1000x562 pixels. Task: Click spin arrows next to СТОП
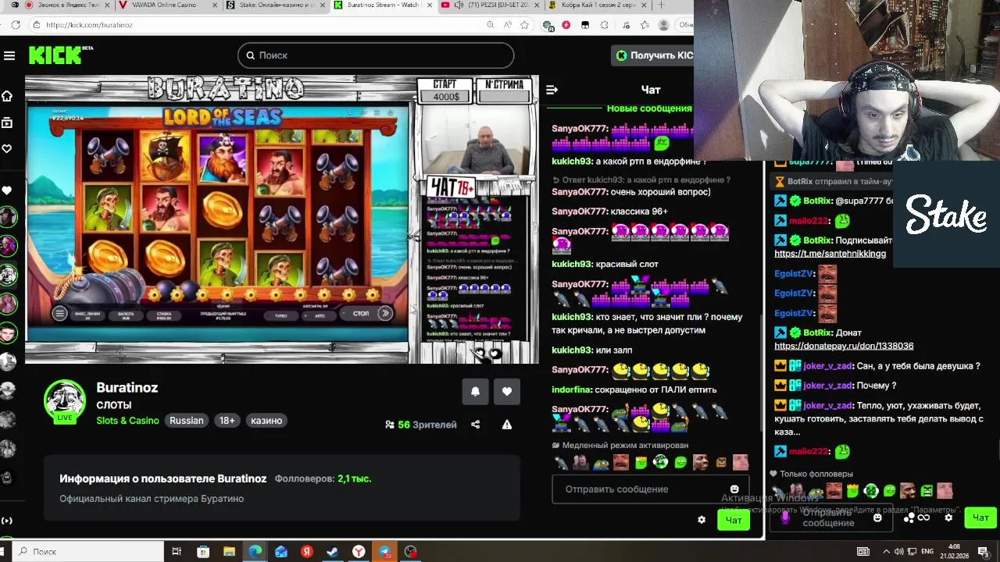[x=385, y=314]
